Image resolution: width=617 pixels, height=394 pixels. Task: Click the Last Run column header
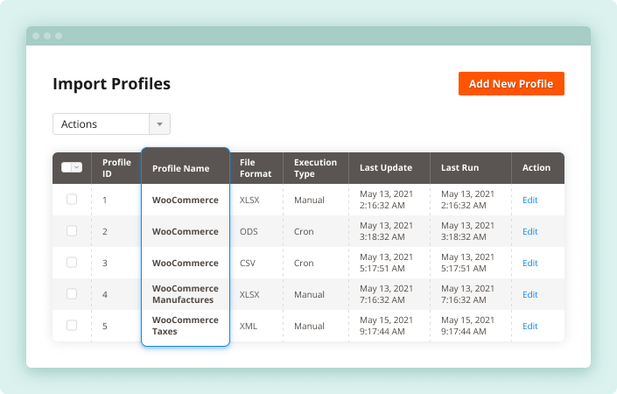click(459, 168)
